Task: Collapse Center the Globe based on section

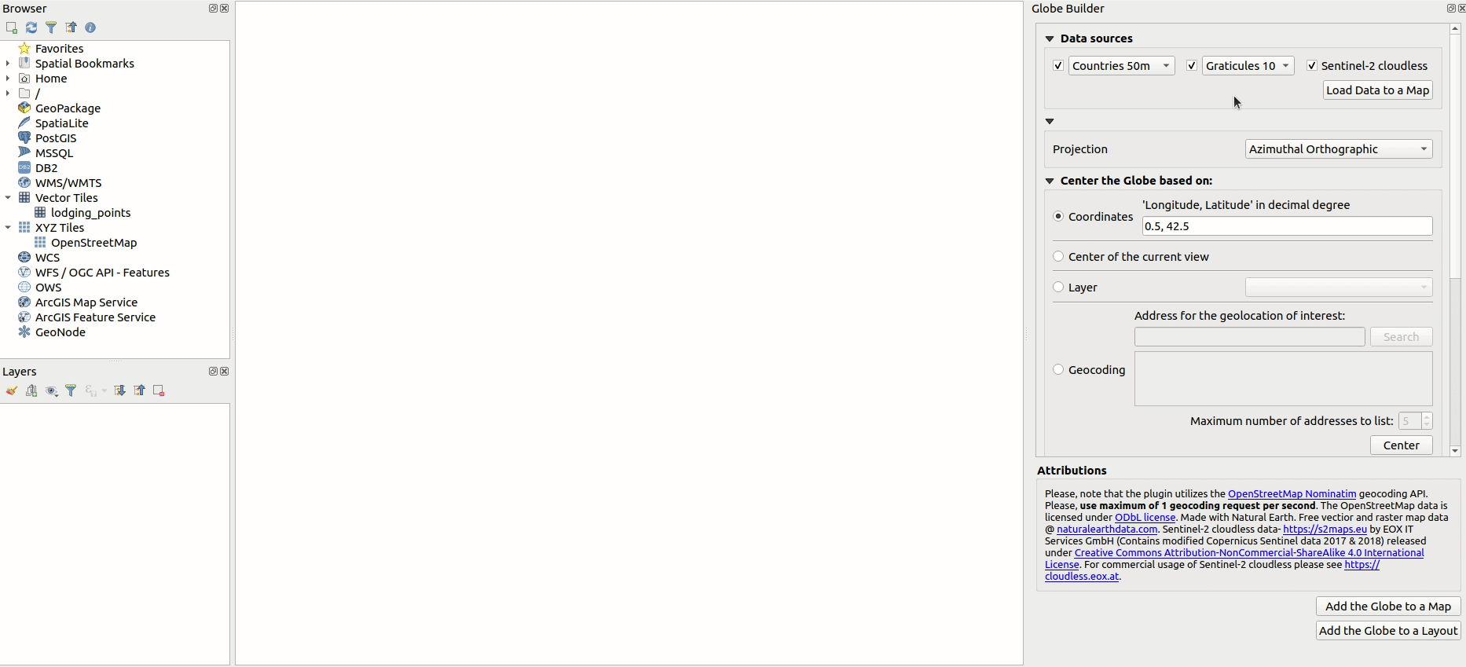Action: [x=1050, y=181]
